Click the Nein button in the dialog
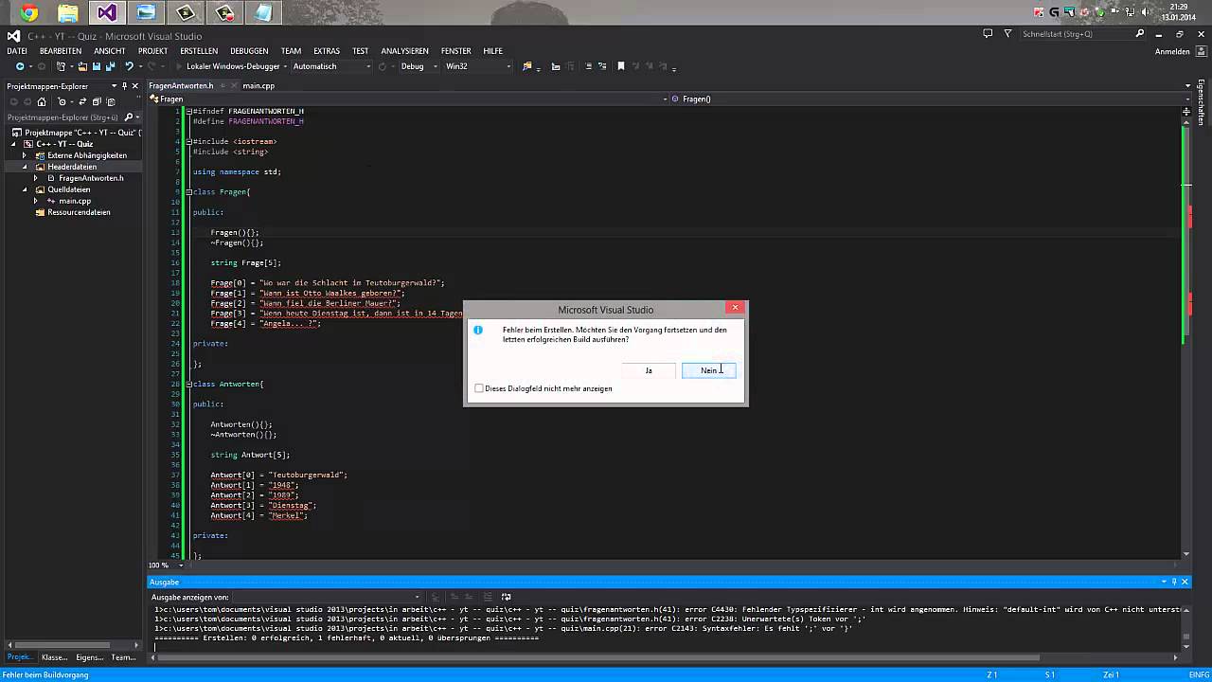This screenshot has width=1212, height=682. [708, 370]
